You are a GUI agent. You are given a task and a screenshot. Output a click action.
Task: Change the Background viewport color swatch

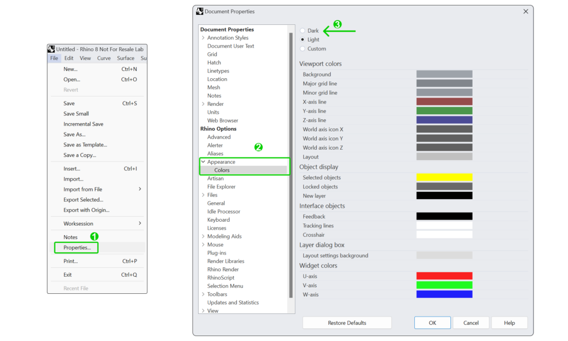click(x=444, y=74)
